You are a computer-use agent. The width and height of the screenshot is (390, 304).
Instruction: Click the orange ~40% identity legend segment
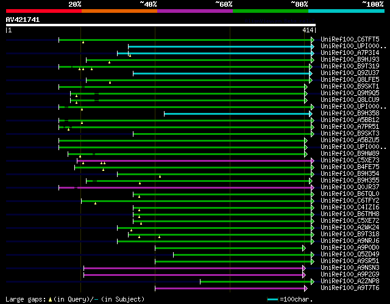(119, 11)
